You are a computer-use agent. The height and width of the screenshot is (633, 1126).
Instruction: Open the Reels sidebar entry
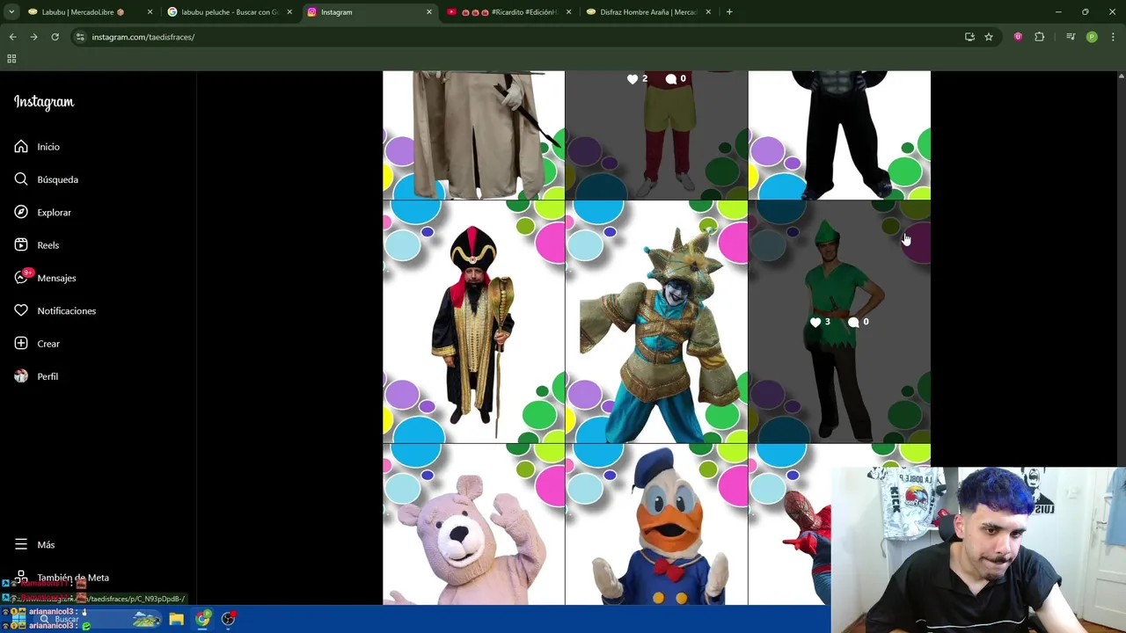(x=37, y=245)
